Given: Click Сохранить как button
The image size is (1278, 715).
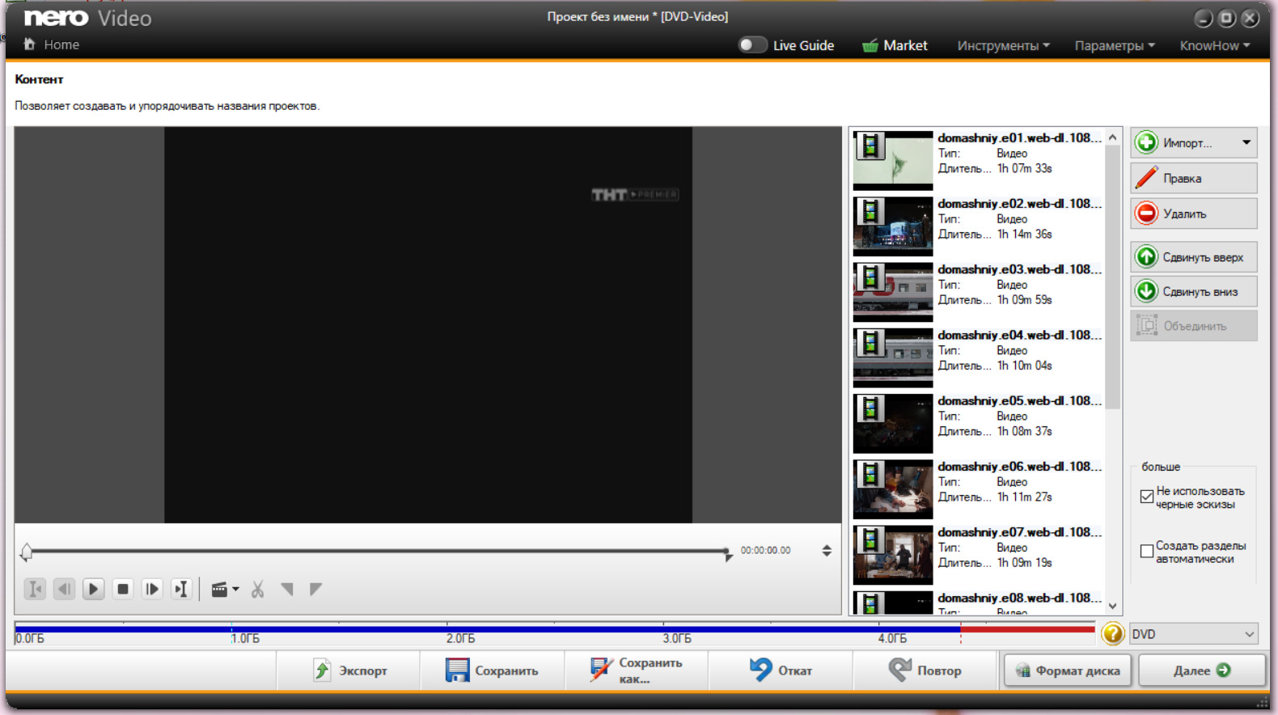Looking at the screenshot, I should [637, 671].
